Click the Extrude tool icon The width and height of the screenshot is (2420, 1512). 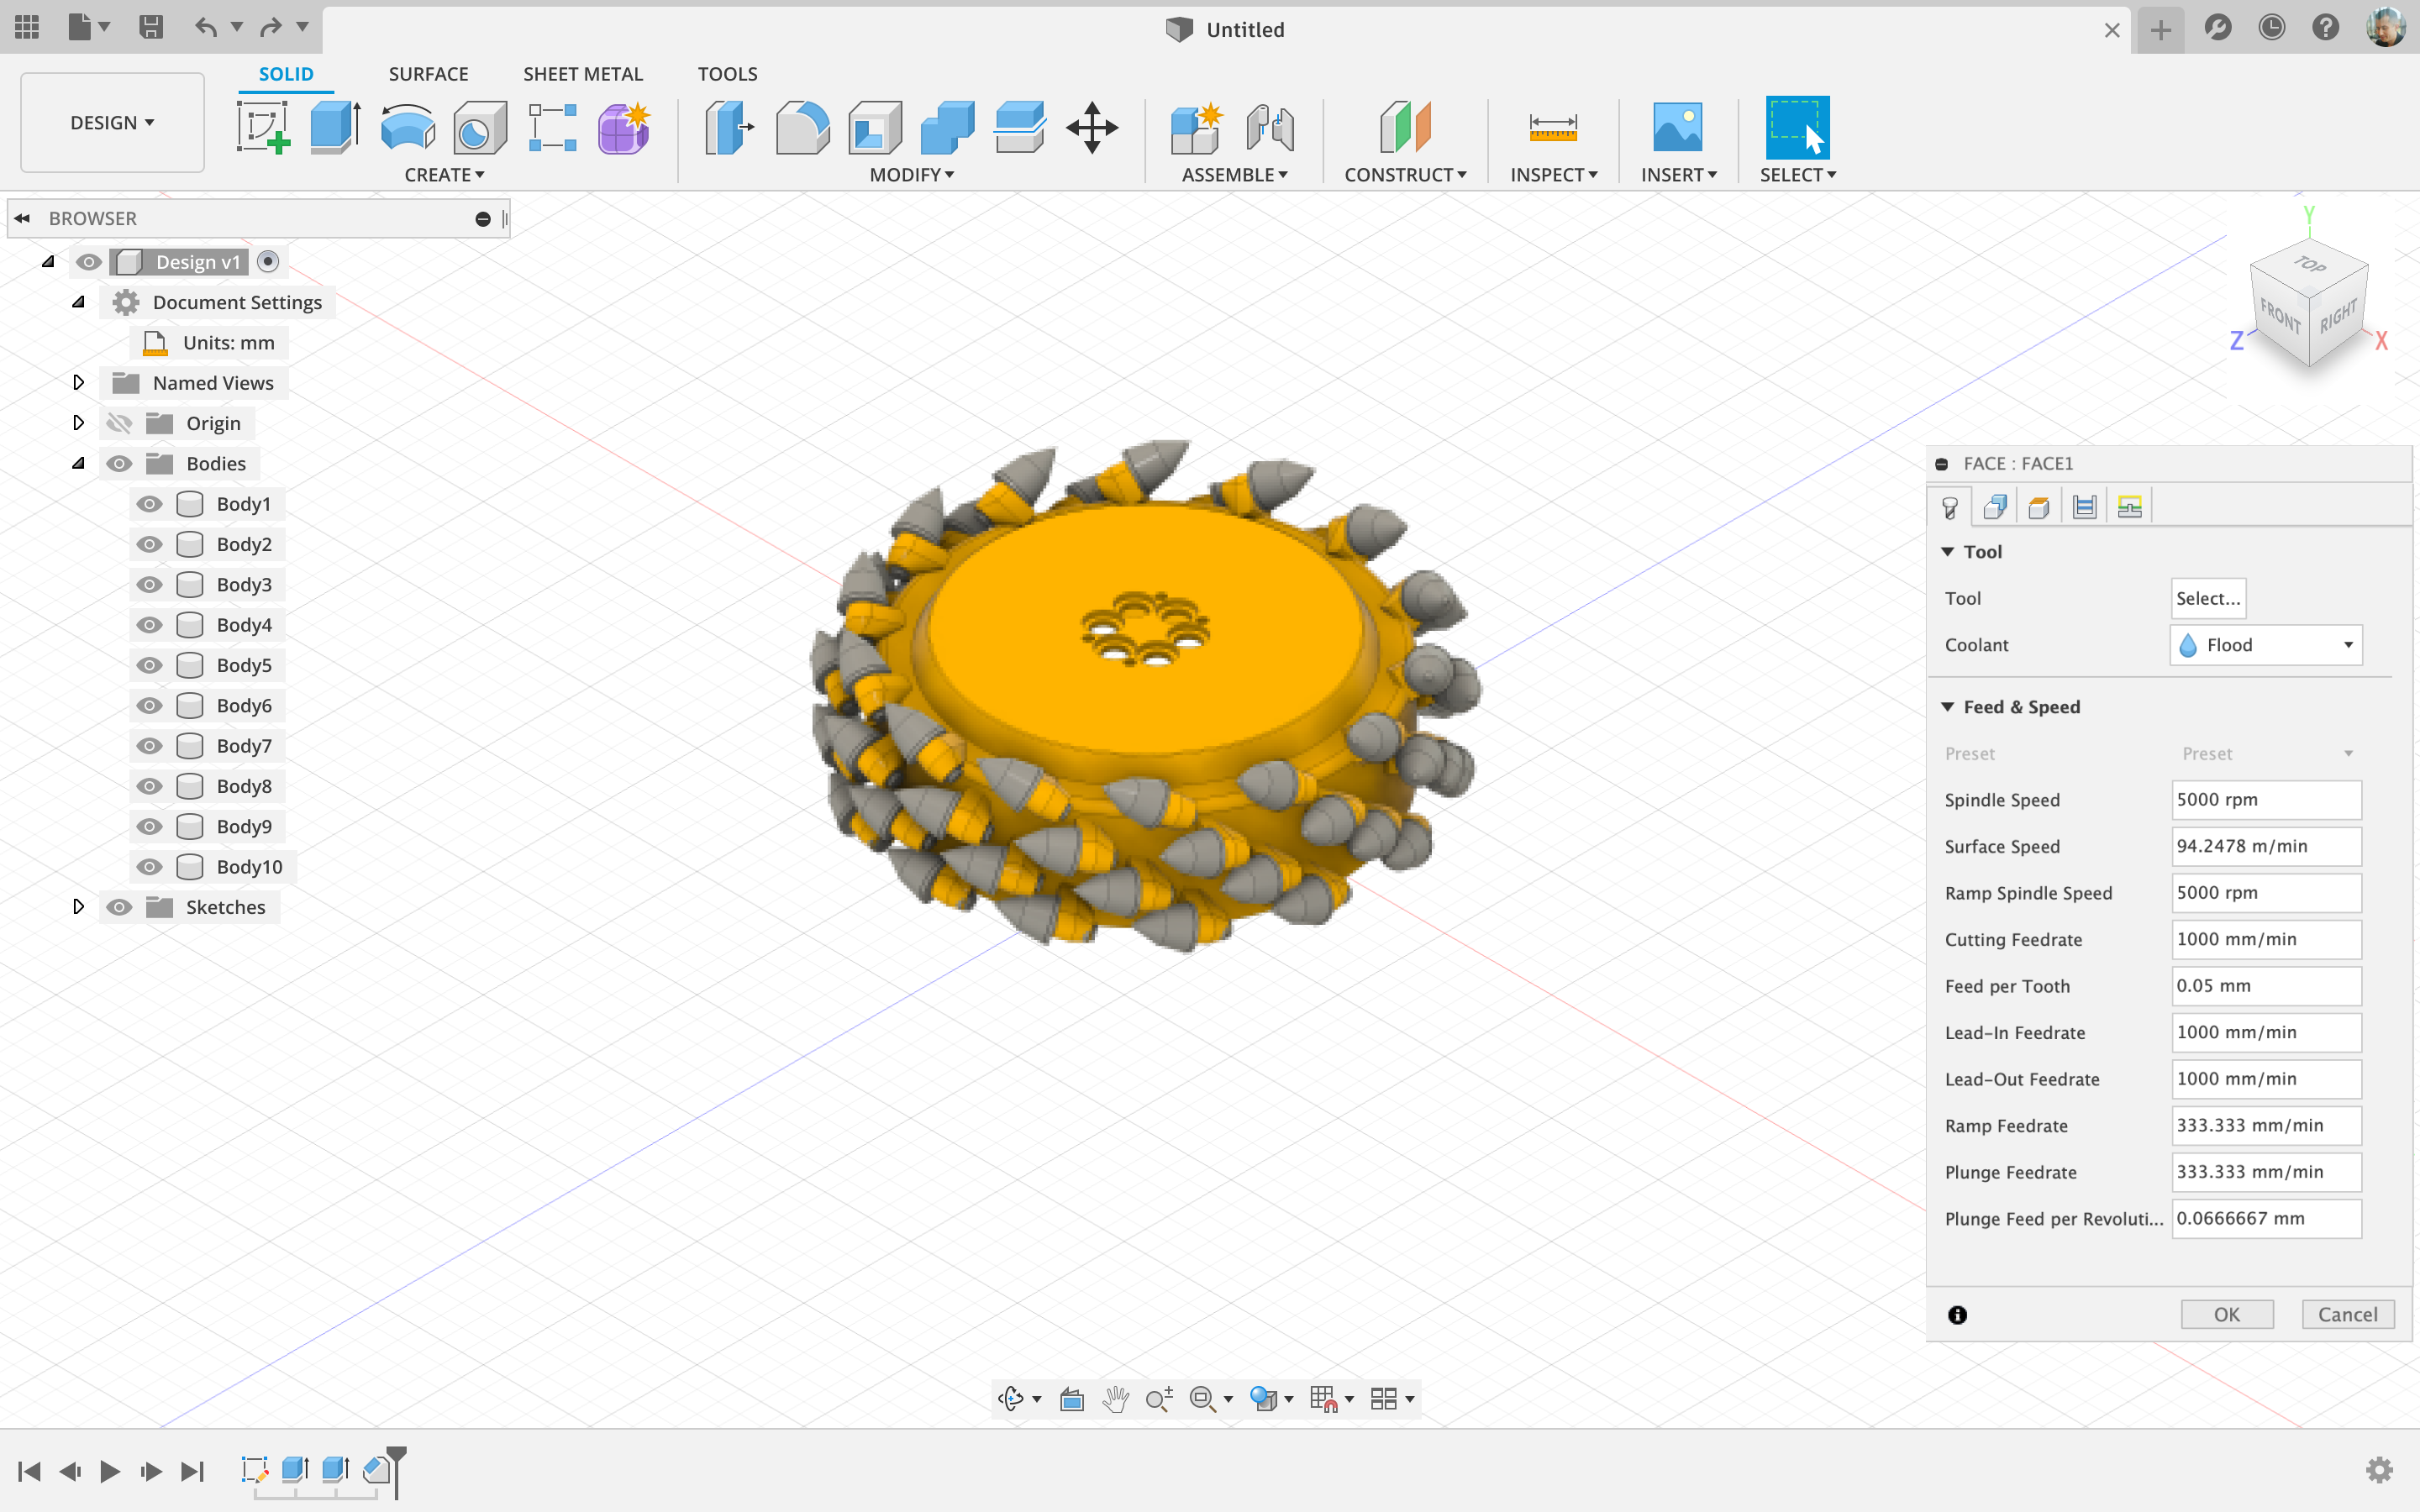coord(335,128)
